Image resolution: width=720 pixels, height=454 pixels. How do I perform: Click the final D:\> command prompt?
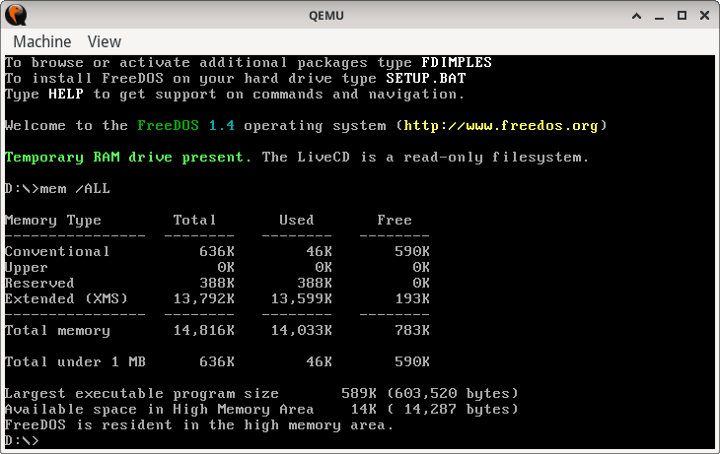(x=22, y=441)
